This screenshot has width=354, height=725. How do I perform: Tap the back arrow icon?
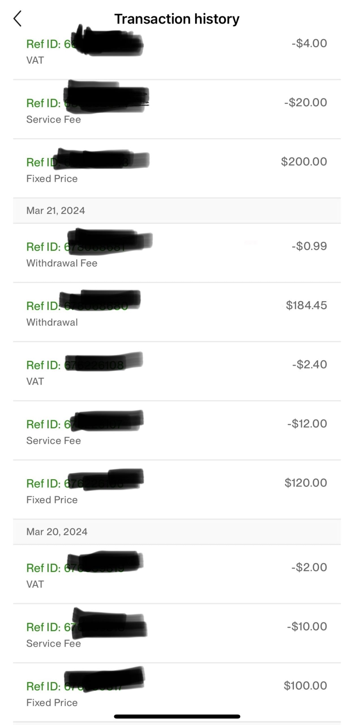(18, 19)
